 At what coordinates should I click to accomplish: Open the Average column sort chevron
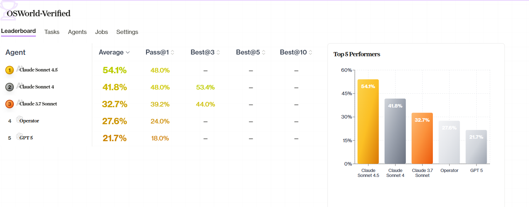[x=127, y=52]
